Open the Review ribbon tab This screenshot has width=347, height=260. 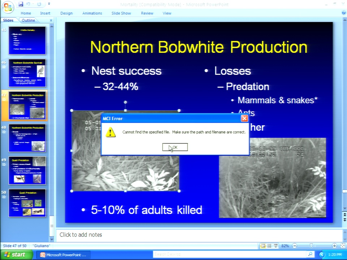pyautogui.click(x=147, y=13)
